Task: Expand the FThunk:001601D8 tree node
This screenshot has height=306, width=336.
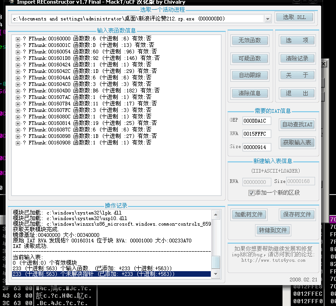Action: [18, 59]
